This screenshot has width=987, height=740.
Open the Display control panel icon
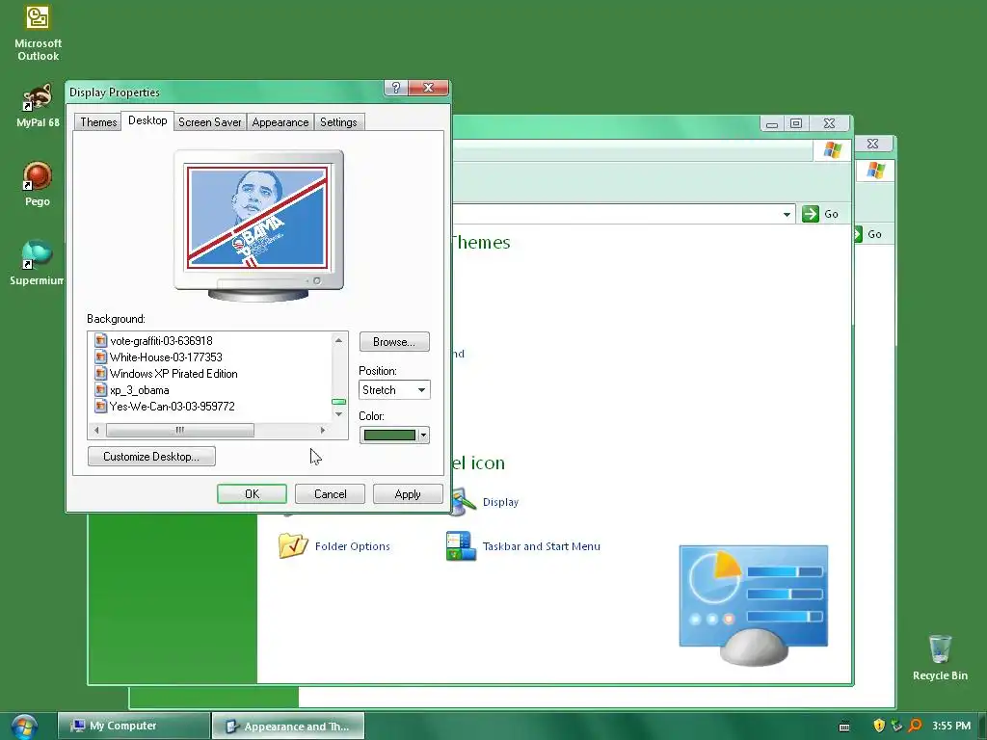click(464, 502)
